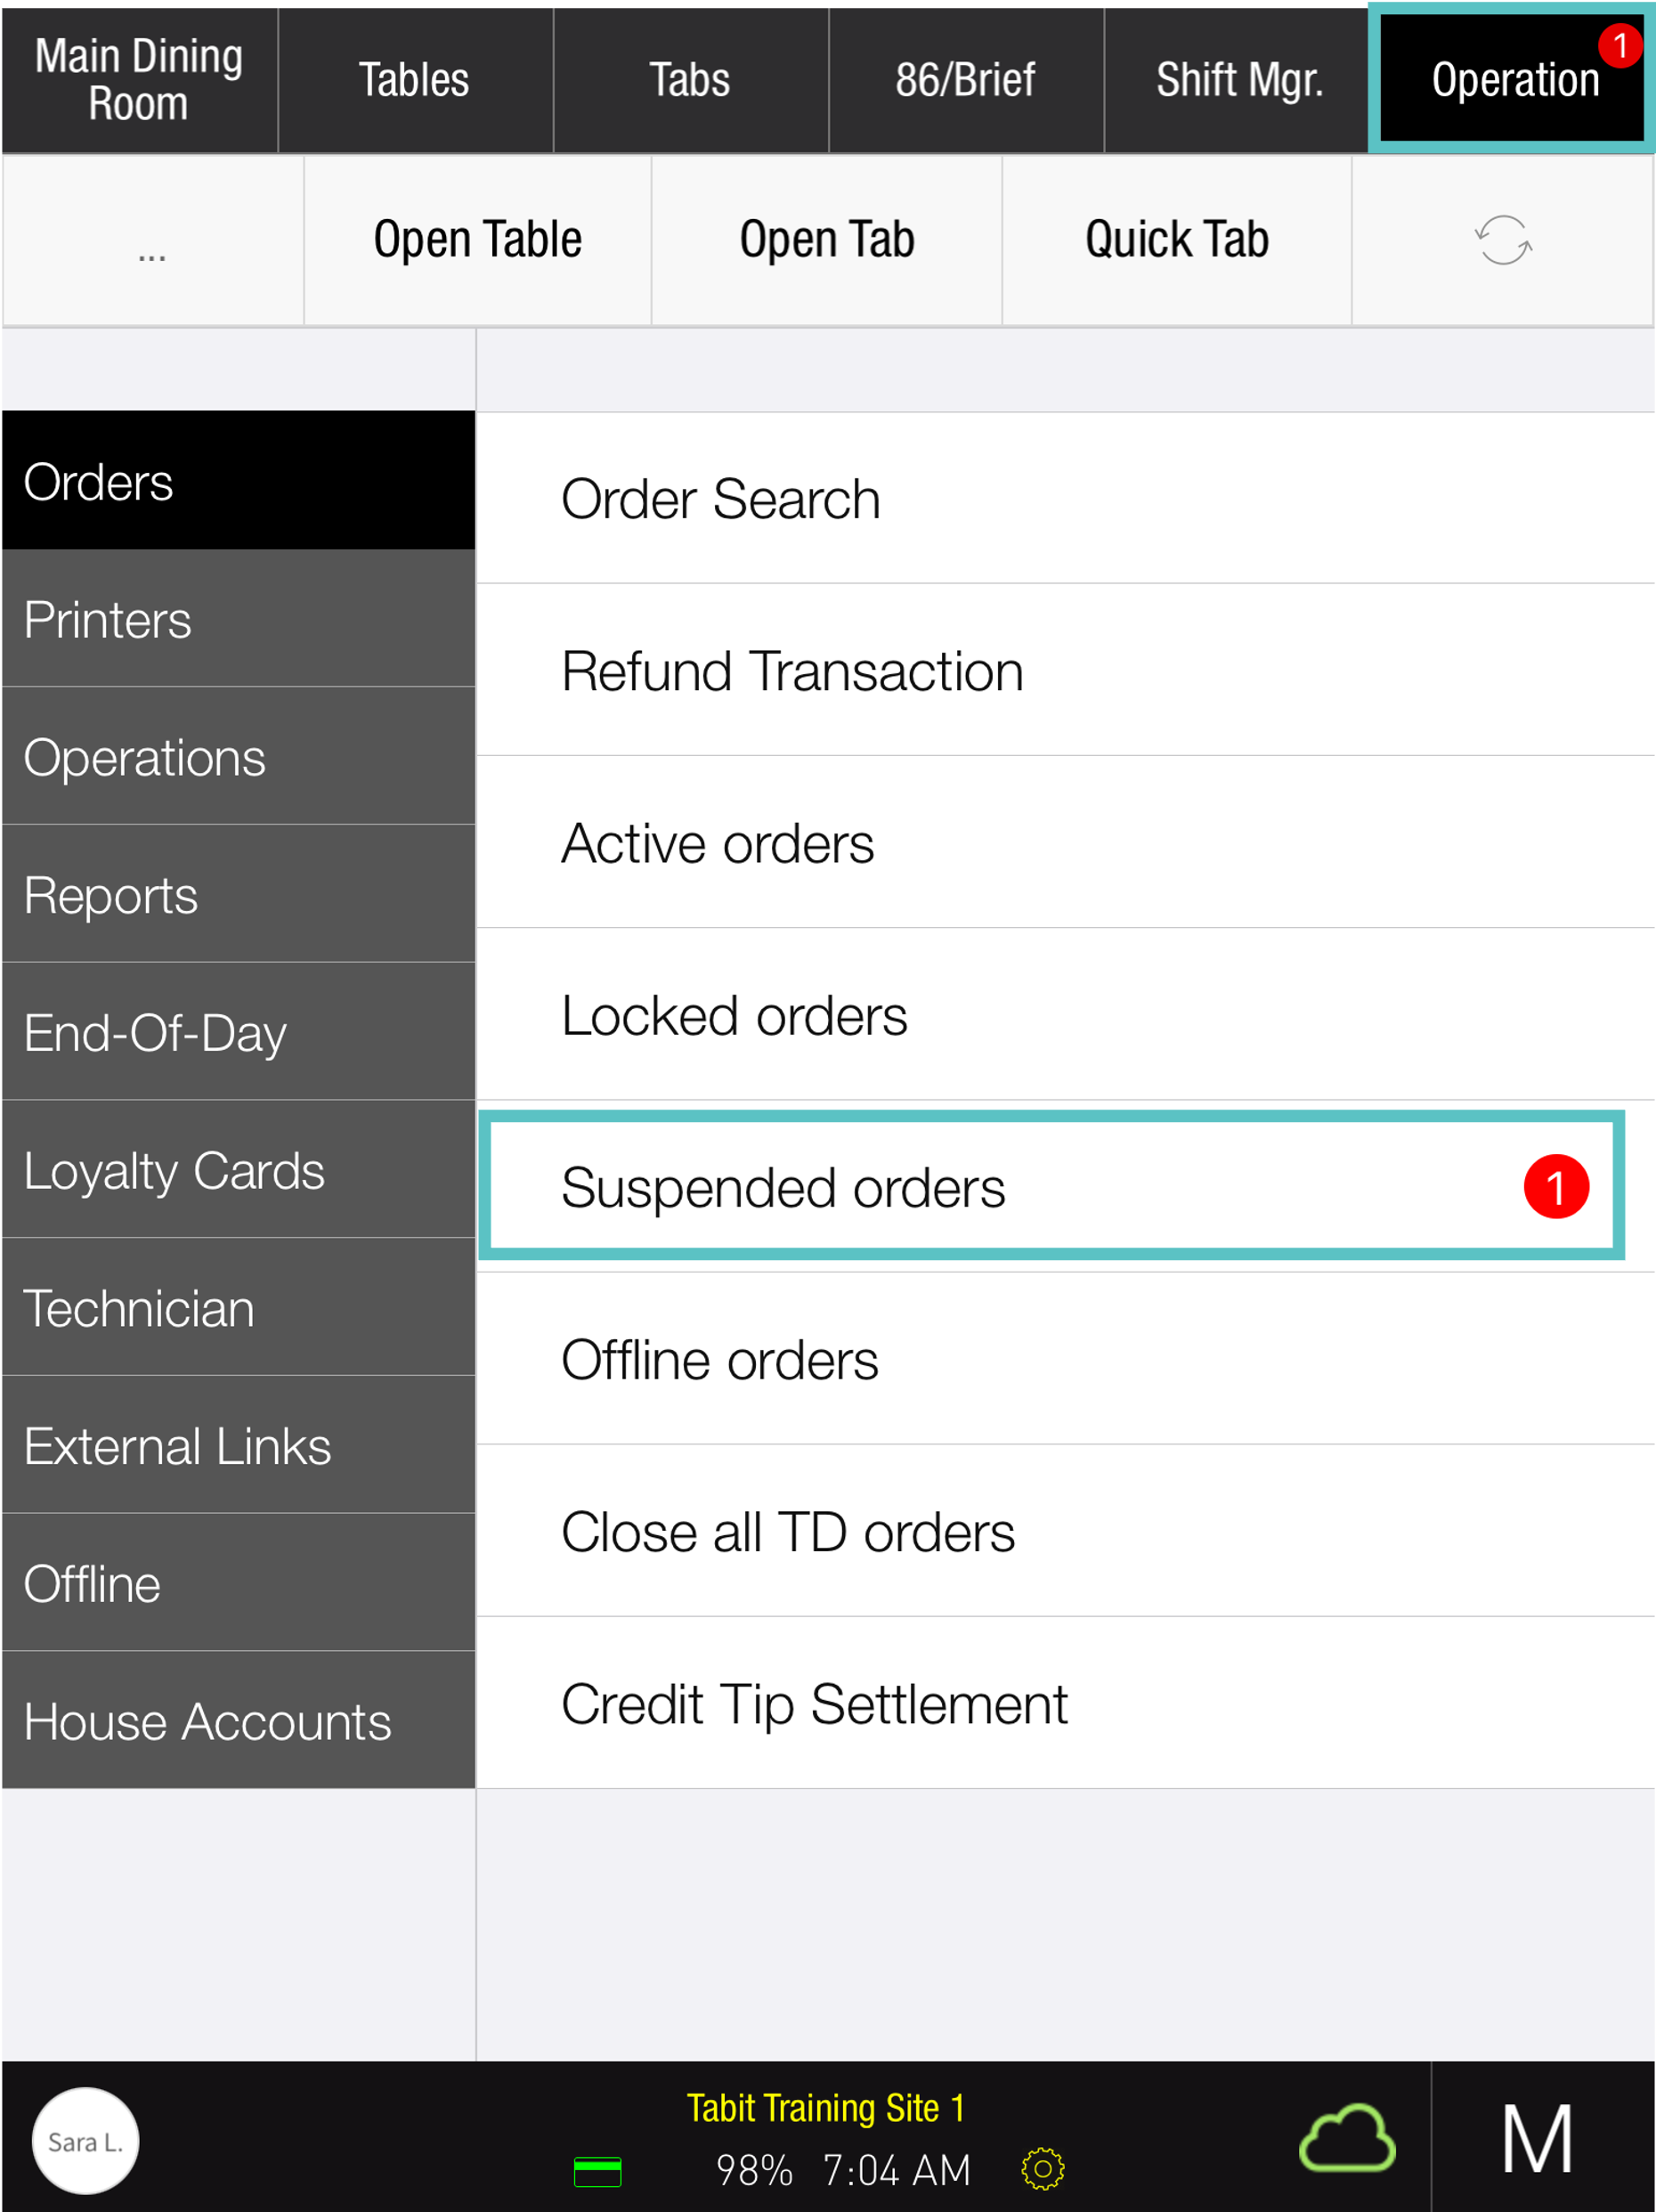Screen dimensions: 1656x2212
Task: Open the Main Dining Room selector
Action: coord(139,80)
